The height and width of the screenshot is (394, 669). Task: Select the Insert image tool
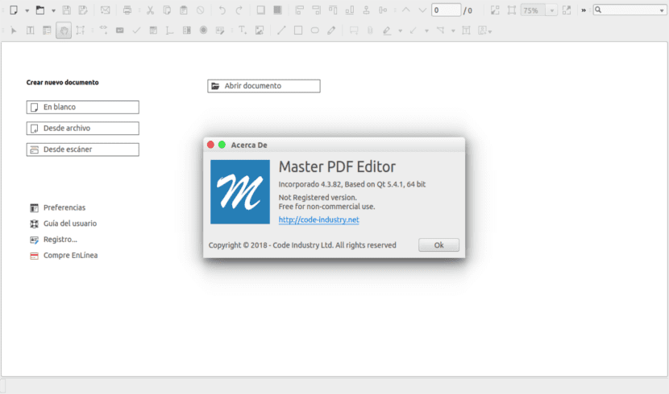coord(260,31)
